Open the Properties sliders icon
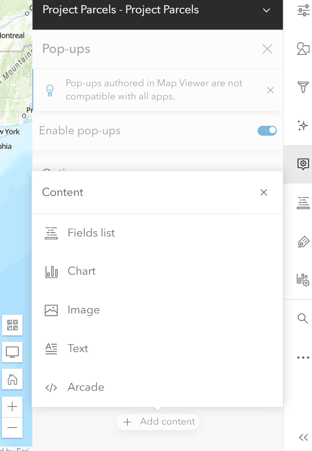312x451 pixels. point(303,10)
